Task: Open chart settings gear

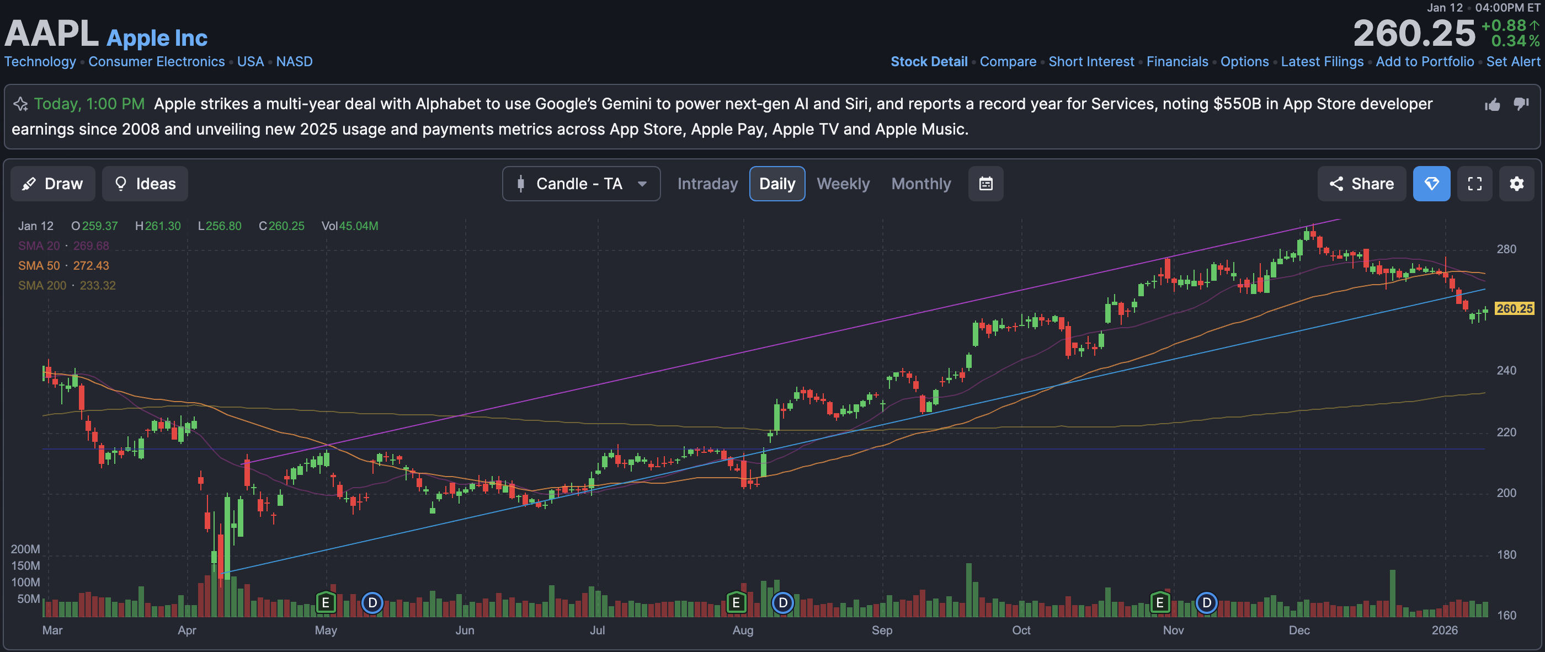Action: pyautogui.click(x=1516, y=184)
